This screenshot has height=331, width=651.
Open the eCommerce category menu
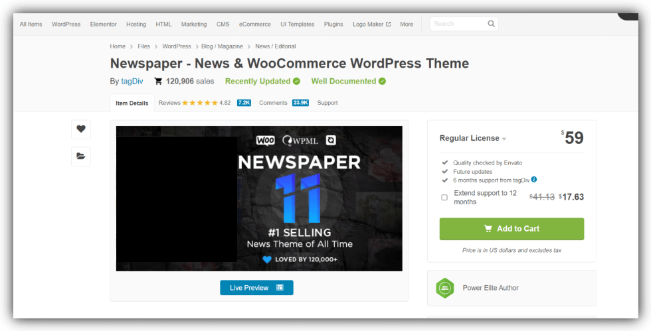click(255, 24)
